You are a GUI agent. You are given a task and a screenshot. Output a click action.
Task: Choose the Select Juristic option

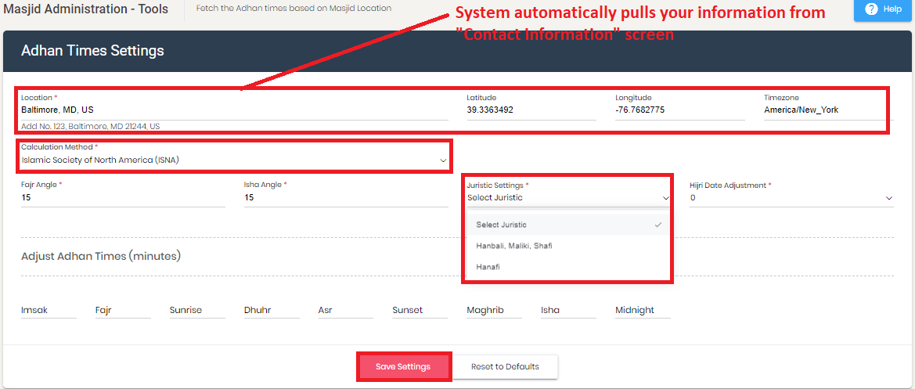coord(569,225)
